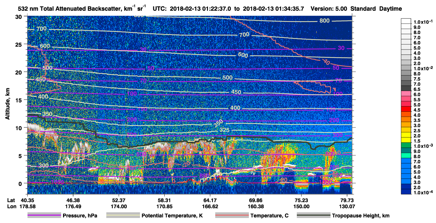
Task: Click the 'Standard' word in the header
Action: coord(364,9)
